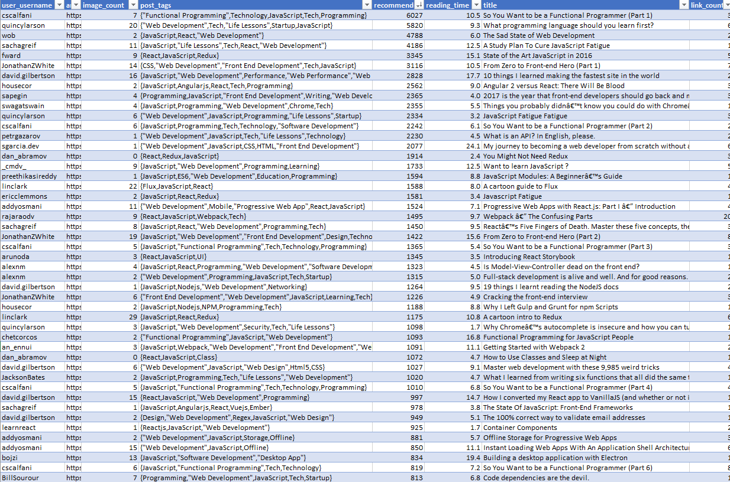This screenshot has height=482, width=730.
Task: Select the username cell 'chetcorcos'
Action: (20, 337)
